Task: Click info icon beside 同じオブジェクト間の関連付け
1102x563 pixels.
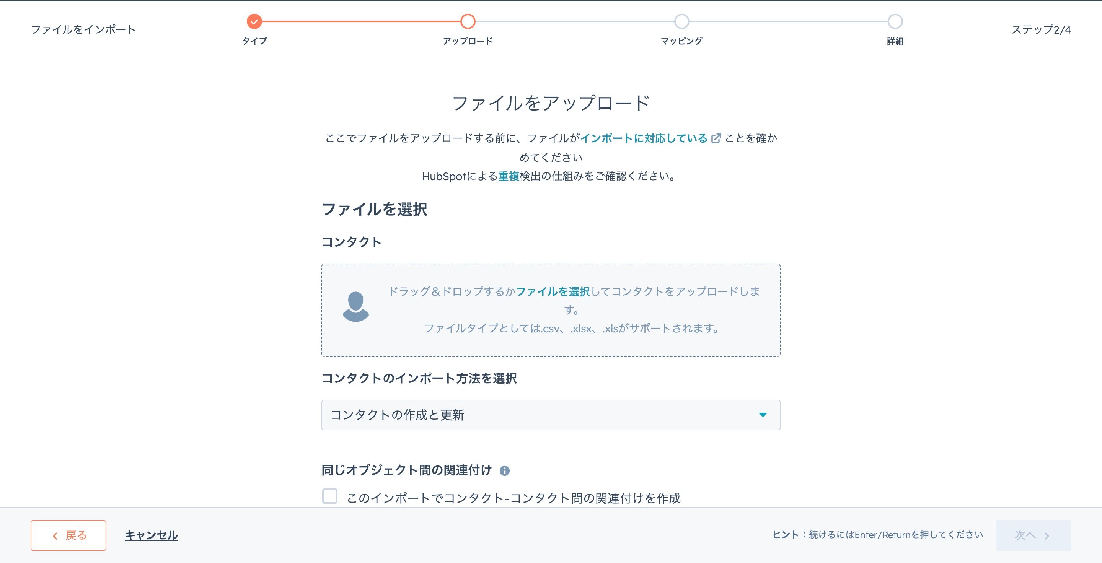Action: (505, 471)
